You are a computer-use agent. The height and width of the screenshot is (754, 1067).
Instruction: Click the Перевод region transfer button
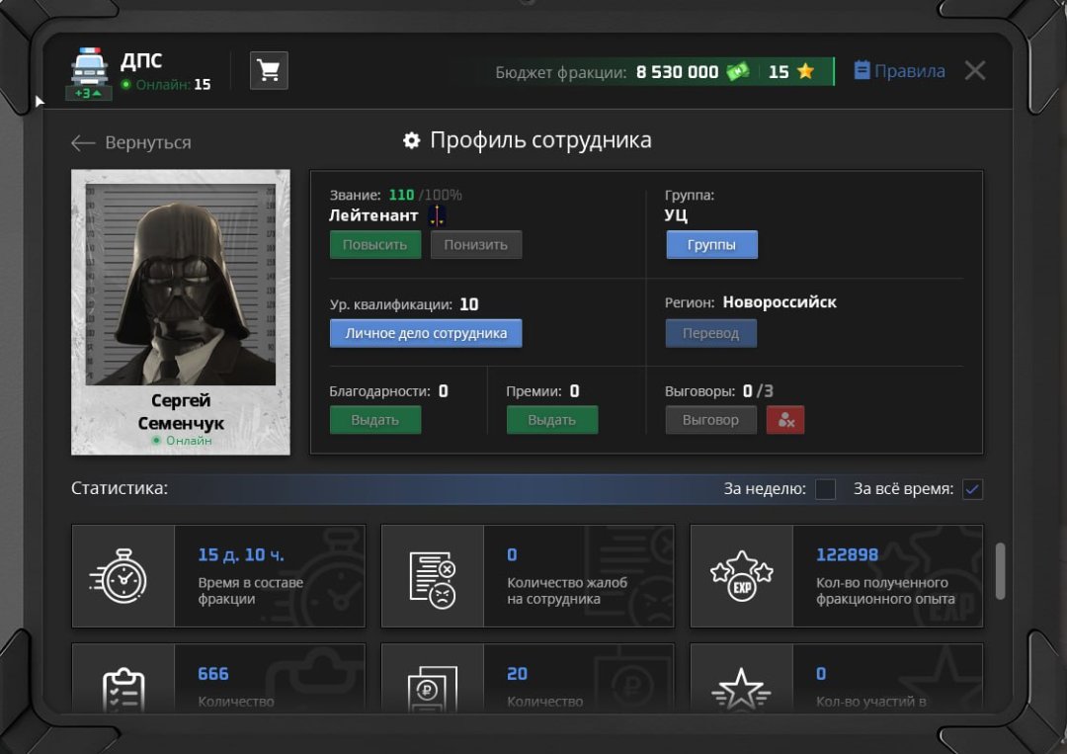pyautogui.click(x=710, y=333)
